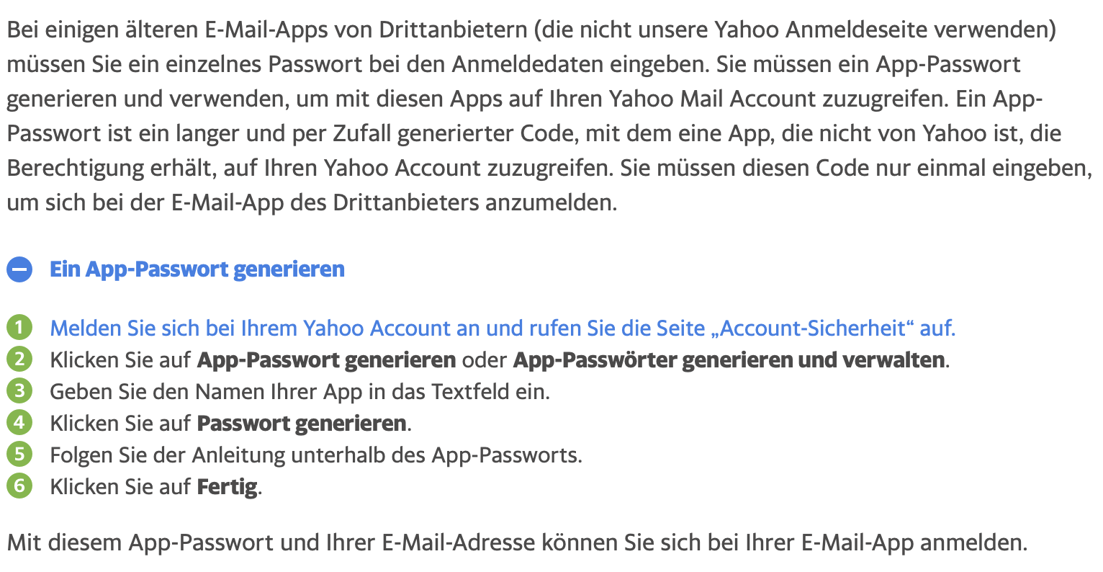Click the green step 1 badge
Screen dimensions: 1103x572
tap(19, 328)
